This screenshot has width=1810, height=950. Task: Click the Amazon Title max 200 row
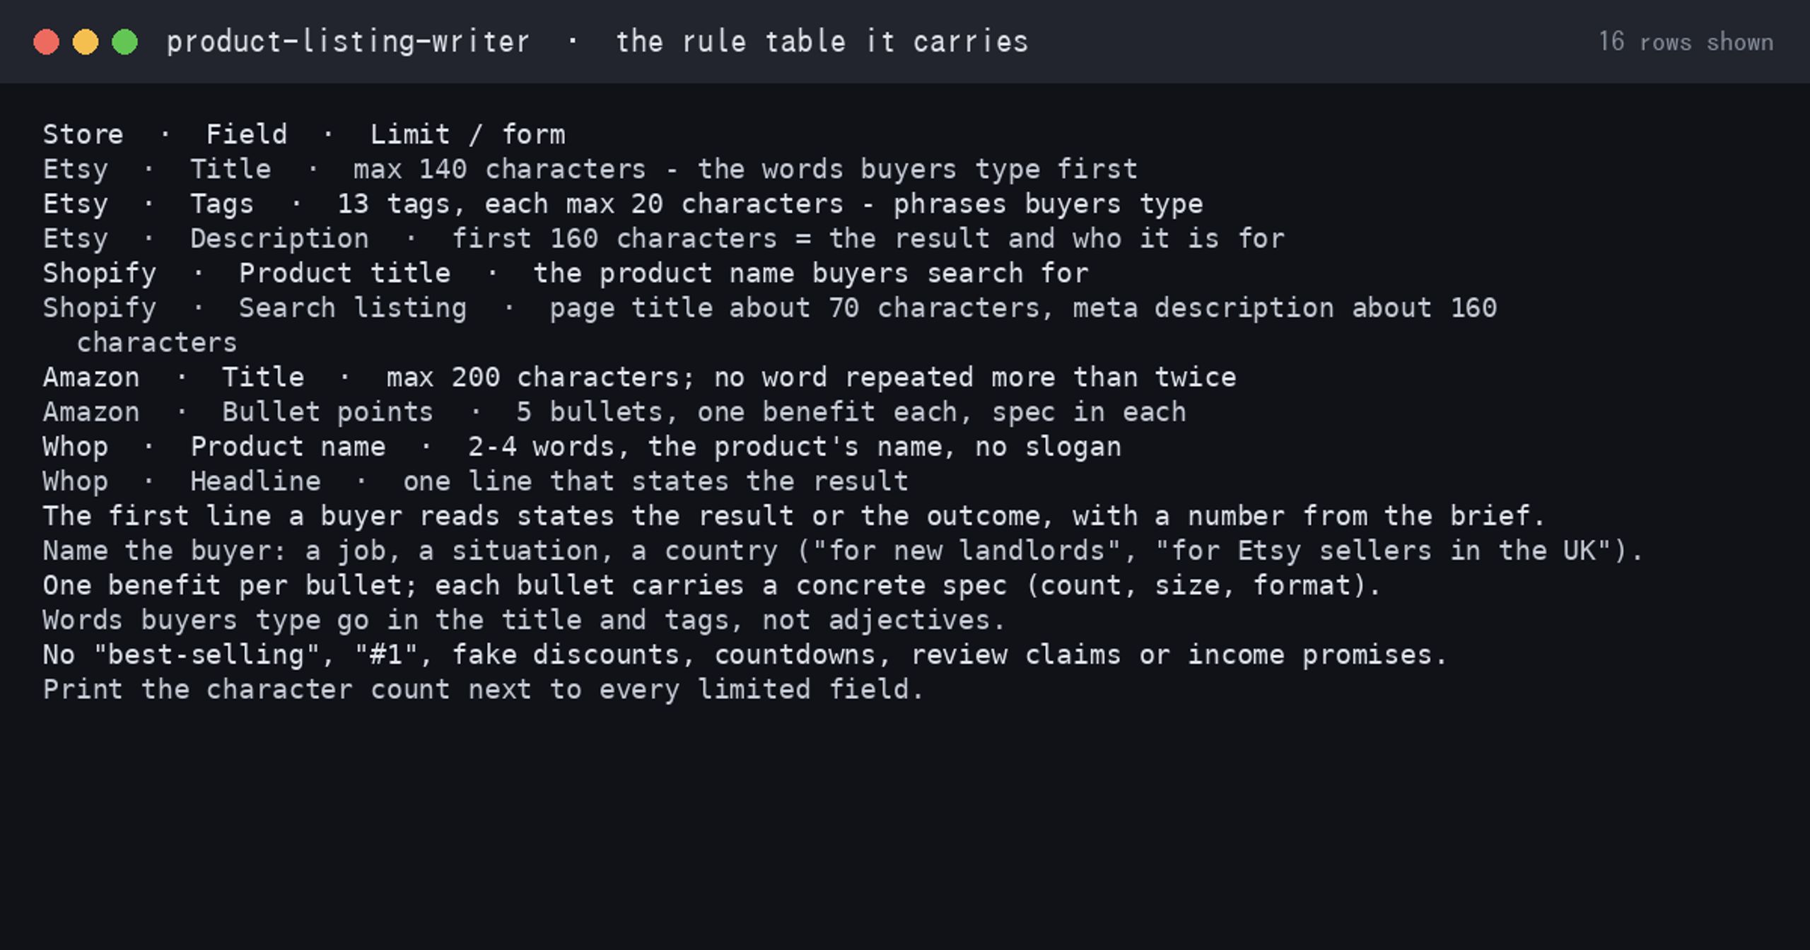[x=639, y=377]
